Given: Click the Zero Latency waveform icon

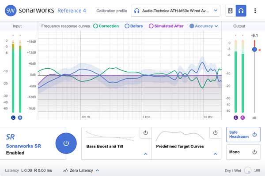Looking at the screenshot, I should tap(65, 170).
